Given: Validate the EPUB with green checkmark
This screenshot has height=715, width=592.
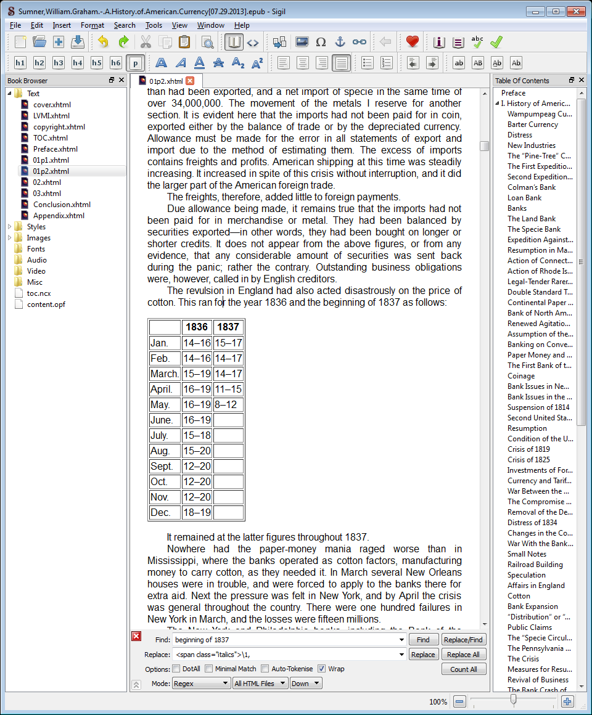Looking at the screenshot, I should pyautogui.click(x=496, y=43).
